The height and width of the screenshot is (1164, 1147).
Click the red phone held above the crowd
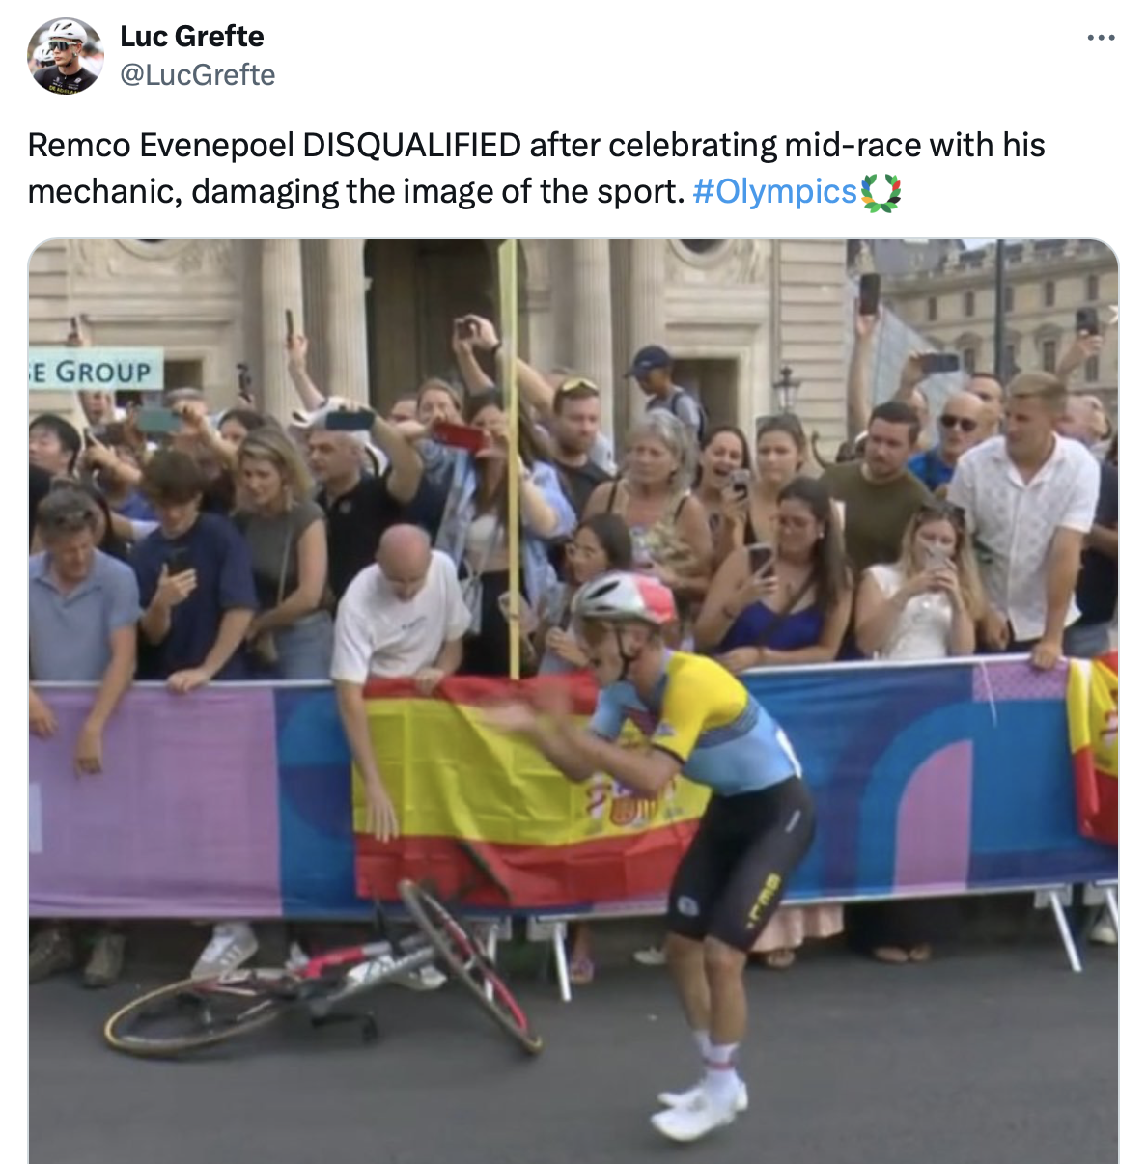pyautogui.click(x=458, y=435)
